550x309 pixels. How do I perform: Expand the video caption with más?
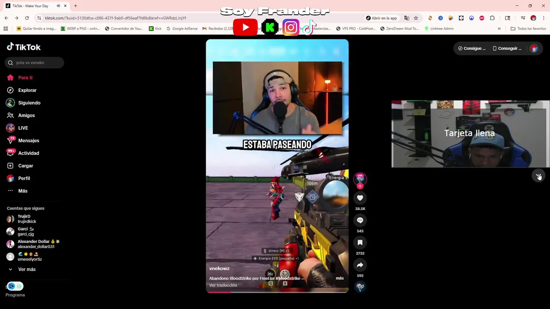(x=339, y=278)
